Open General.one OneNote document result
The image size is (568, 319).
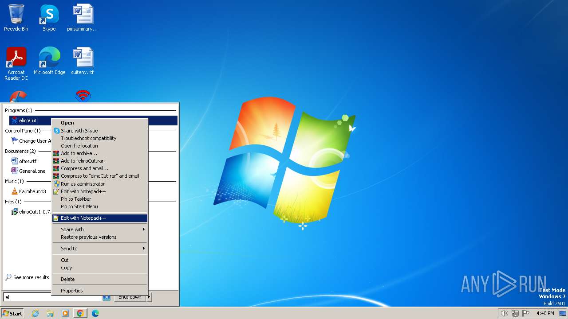click(x=28, y=171)
